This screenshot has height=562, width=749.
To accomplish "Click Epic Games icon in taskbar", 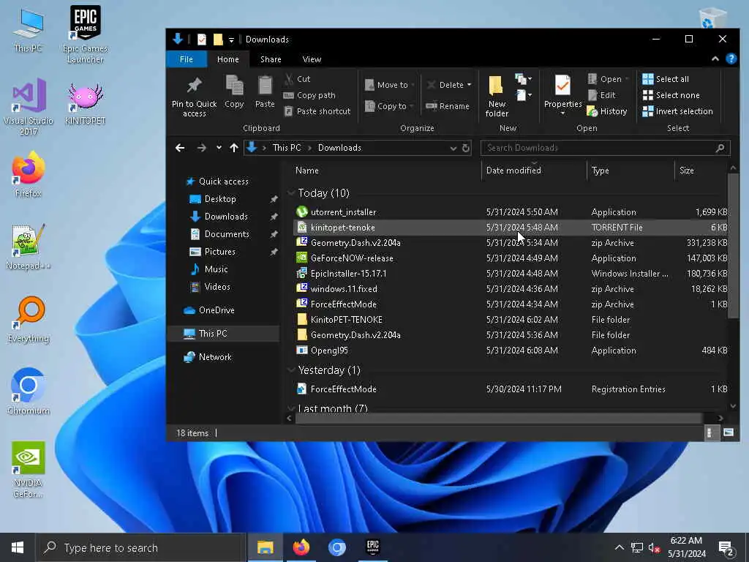I will tap(372, 547).
